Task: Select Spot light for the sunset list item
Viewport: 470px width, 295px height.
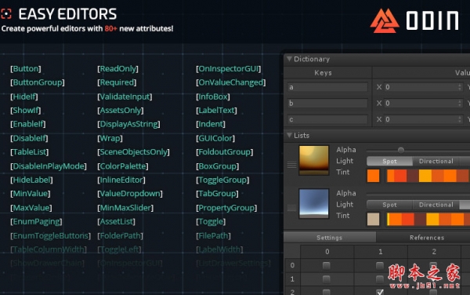Action: coord(389,161)
